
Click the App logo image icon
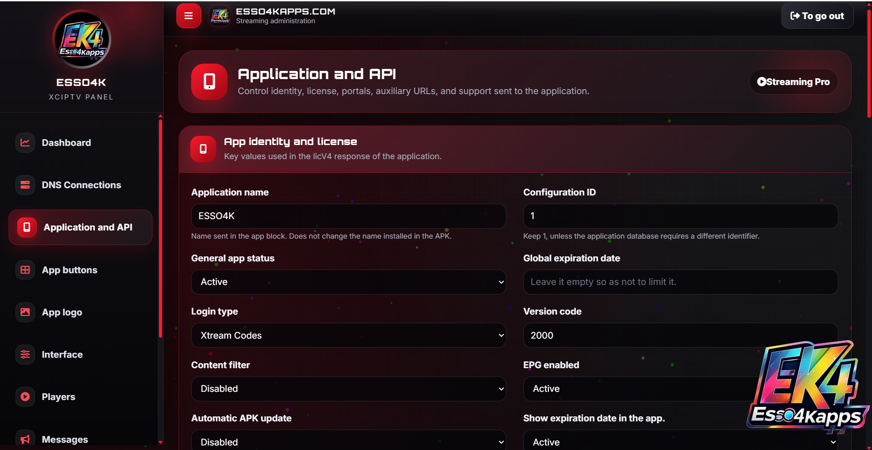(x=25, y=312)
